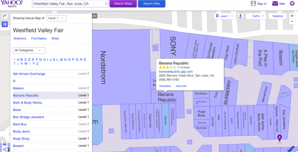Open the Level 1 dropdown in venue panel
This screenshot has height=152, width=298.
tap(56, 18)
